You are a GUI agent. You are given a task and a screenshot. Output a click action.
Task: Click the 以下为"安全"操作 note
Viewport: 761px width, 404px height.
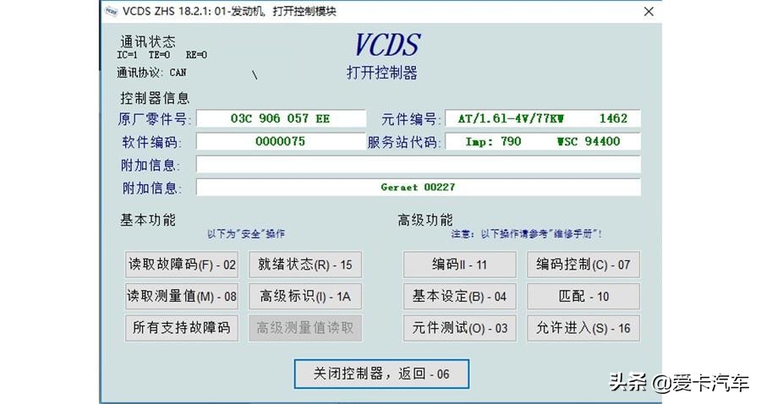246,234
